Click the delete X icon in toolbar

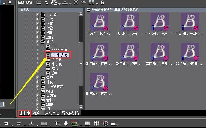click(76, 2)
